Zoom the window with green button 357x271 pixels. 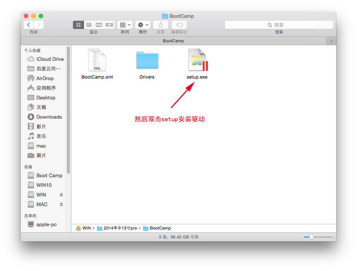pyautogui.click(x=41, y=16)
